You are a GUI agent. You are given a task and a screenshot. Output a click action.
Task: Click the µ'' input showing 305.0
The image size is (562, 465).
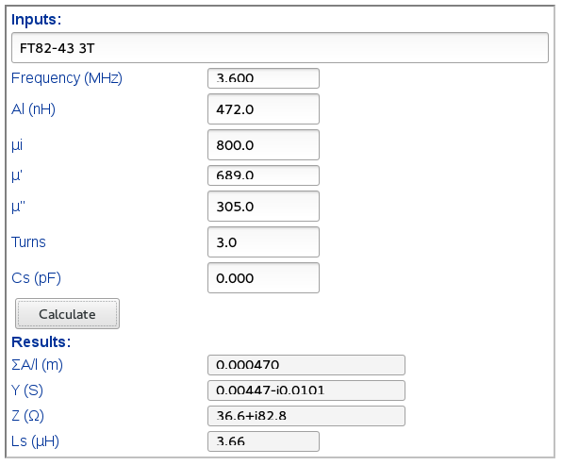click(263, 207)
